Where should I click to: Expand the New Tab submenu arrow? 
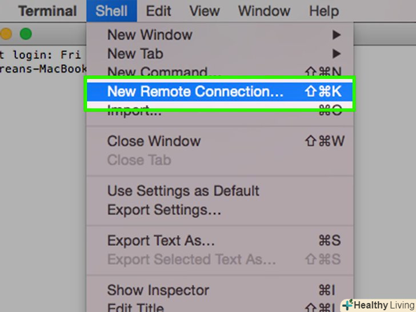click(337, 54)
